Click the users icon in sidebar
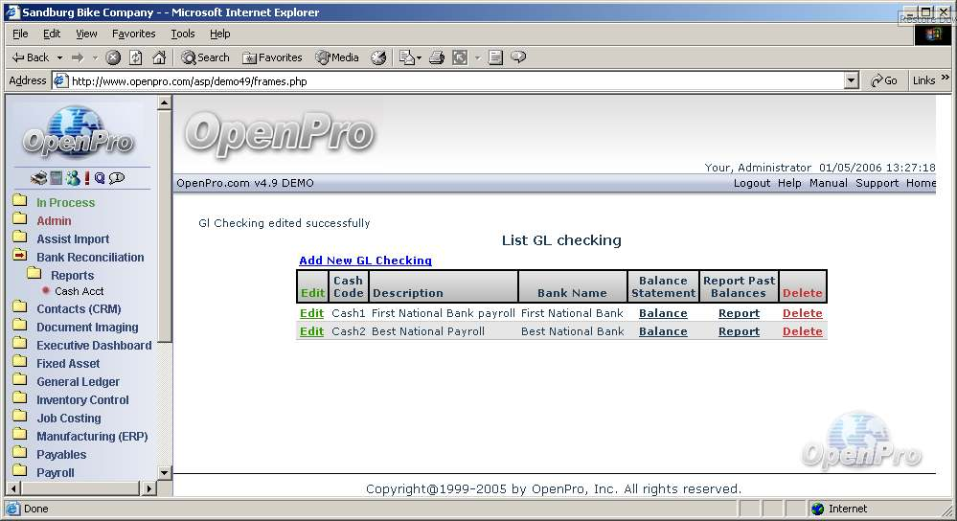The image size is (957, 521). point(72,178)
